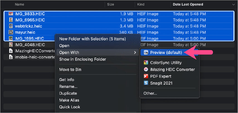Select Move to Bin from context menu
The image size is (238, 113).
tap(70, 70)
